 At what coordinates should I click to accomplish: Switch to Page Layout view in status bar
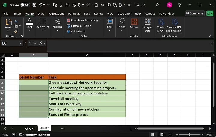click(162, 135)
